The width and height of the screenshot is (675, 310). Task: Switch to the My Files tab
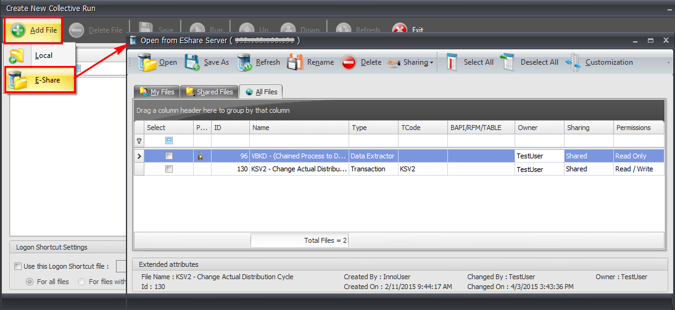click(x=157, y=92)
